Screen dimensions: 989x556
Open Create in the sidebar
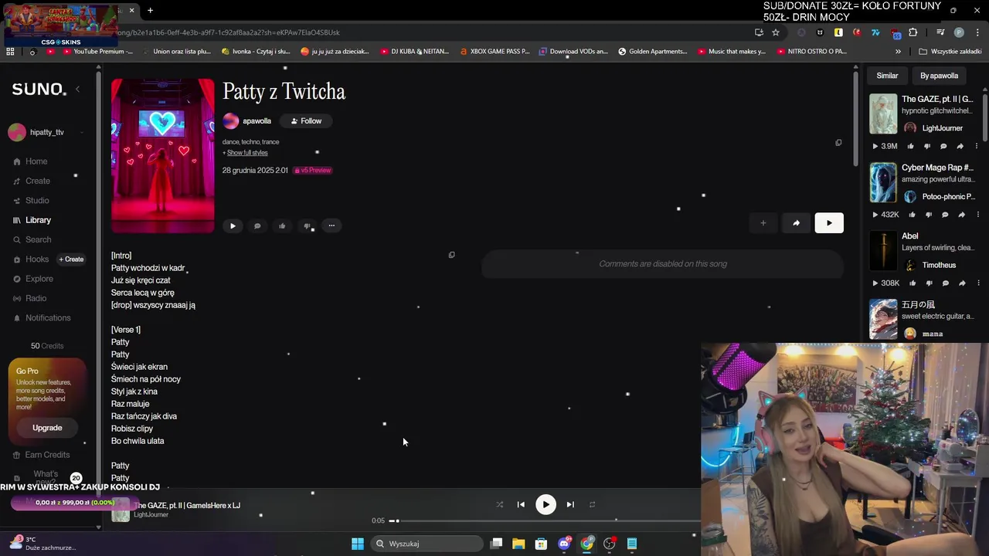37,181
